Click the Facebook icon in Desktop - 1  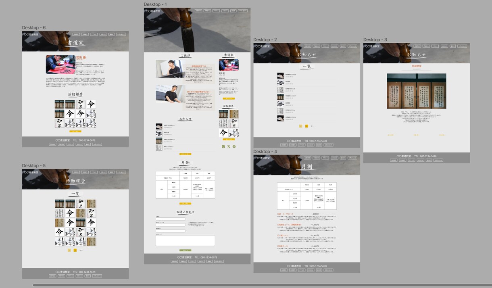point(234,146)
